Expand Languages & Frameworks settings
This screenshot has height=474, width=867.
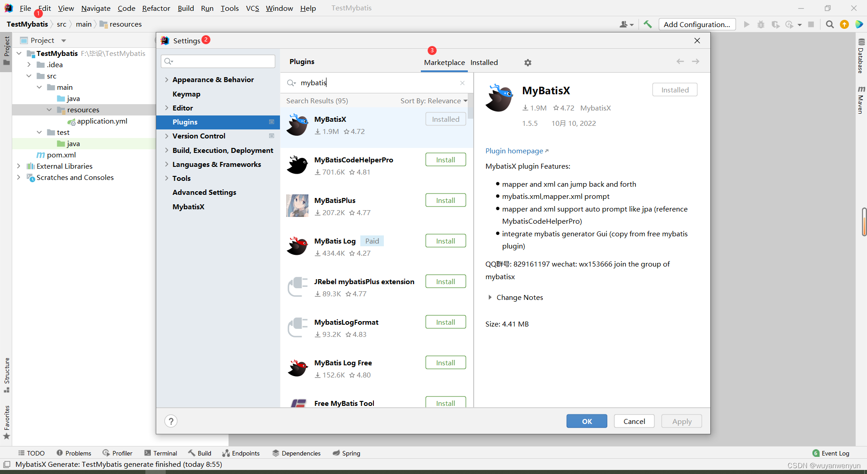[167, 164]
